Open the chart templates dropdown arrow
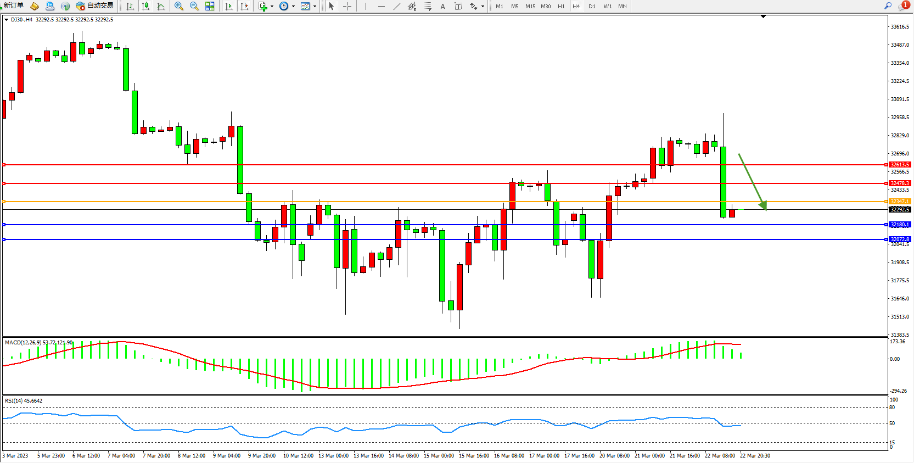 pyautogui.click(x=315, y=7)
